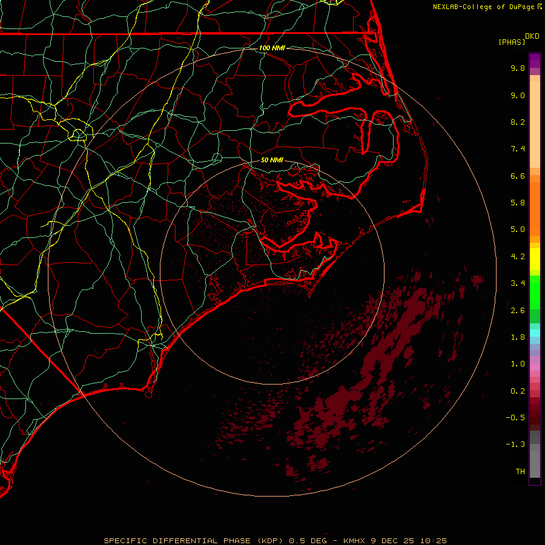This screenshot has width=545, height=545.
Task: Click the -1.3 scale label
Action: 515,444
